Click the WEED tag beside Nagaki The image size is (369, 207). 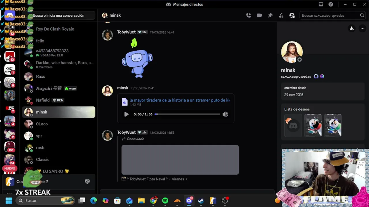click(70, 89)
